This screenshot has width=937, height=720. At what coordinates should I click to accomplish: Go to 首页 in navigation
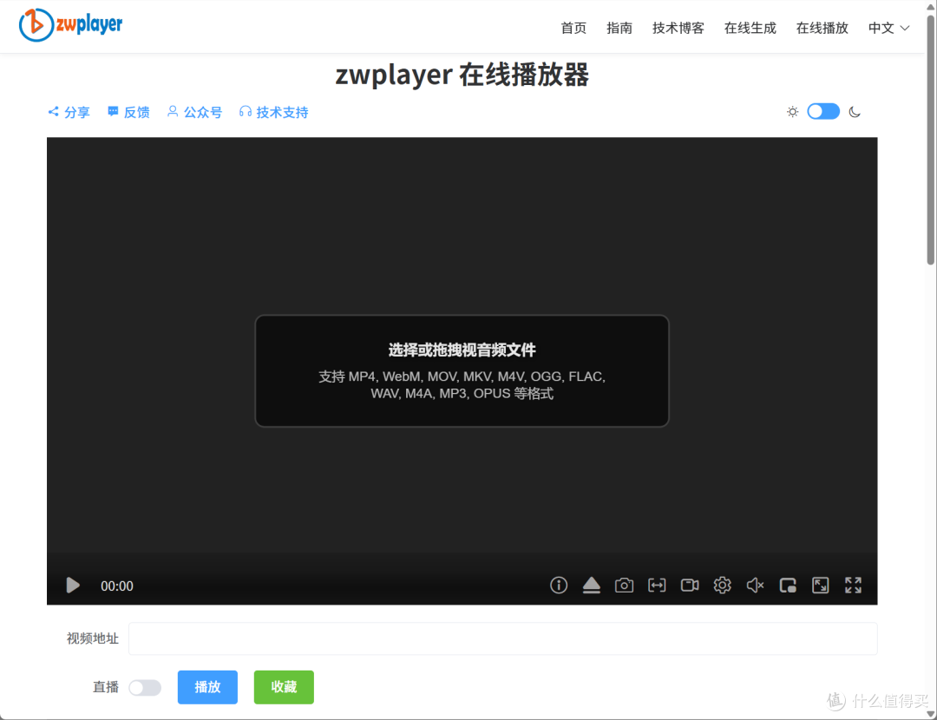573,28
